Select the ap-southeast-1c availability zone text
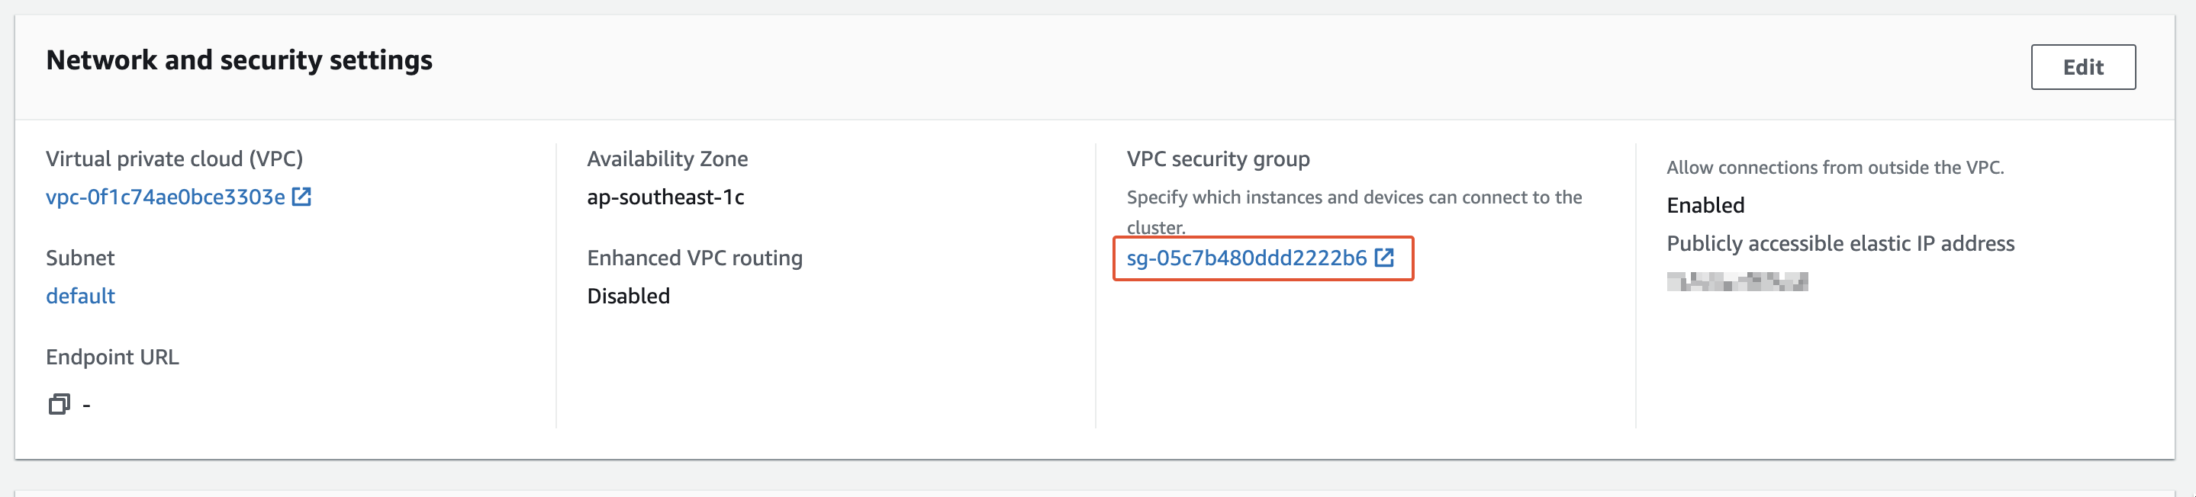2196x497 pixels. pyautogui.click(x=665, y=197)
